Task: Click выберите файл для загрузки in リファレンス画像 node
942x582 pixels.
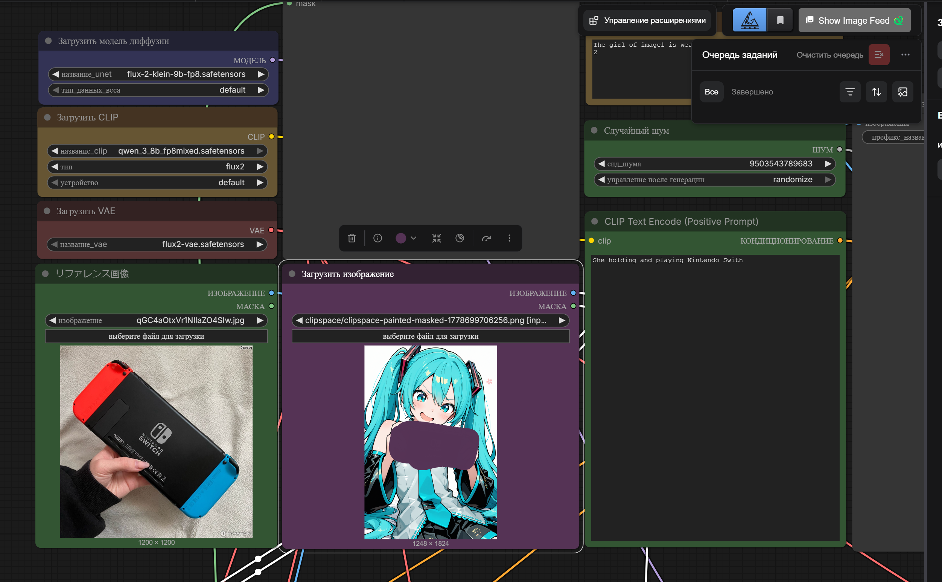Action: click(x=156, y=336)
